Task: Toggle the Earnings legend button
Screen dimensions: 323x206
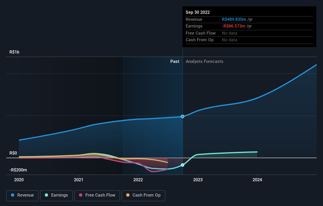Action: (x=56, y=195)
